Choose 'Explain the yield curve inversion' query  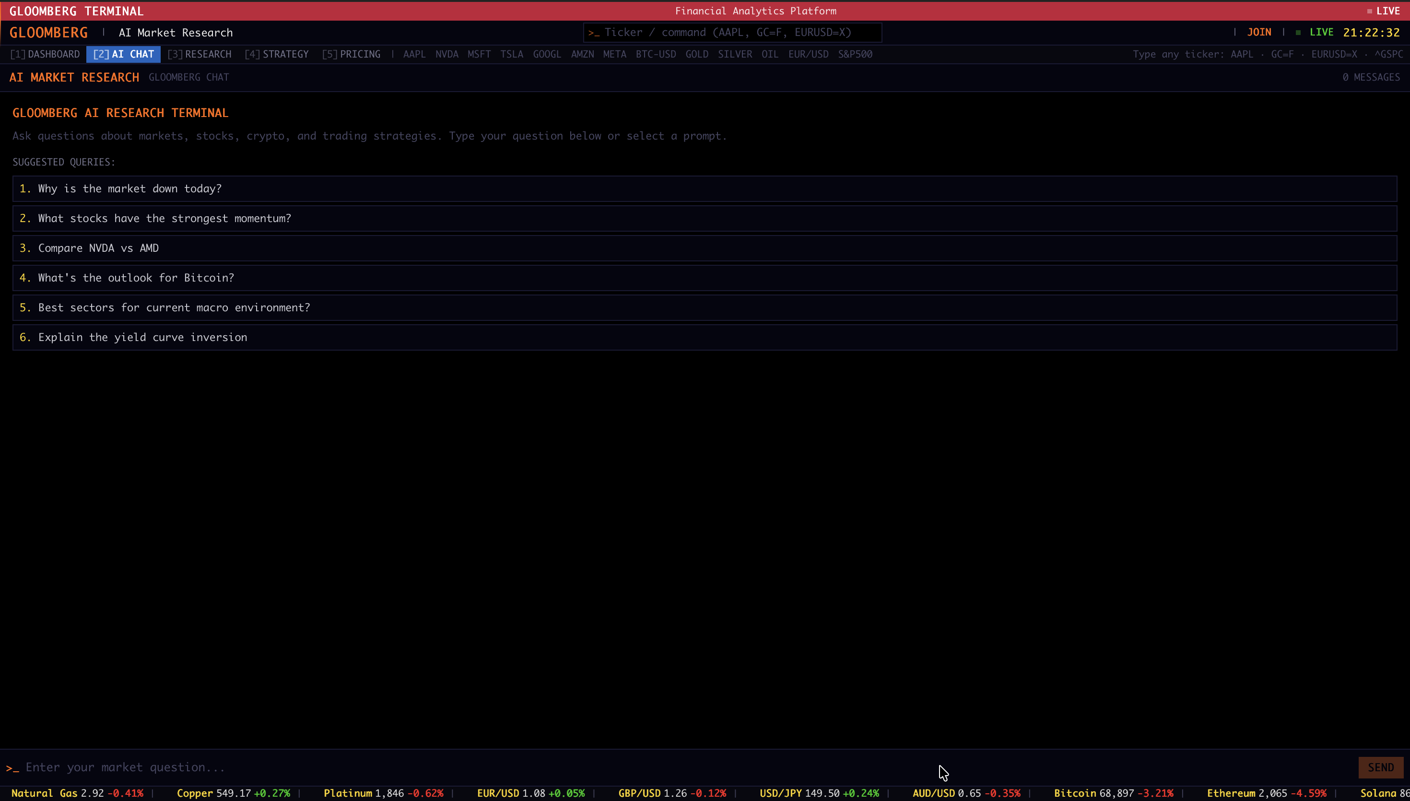point(142,337)
